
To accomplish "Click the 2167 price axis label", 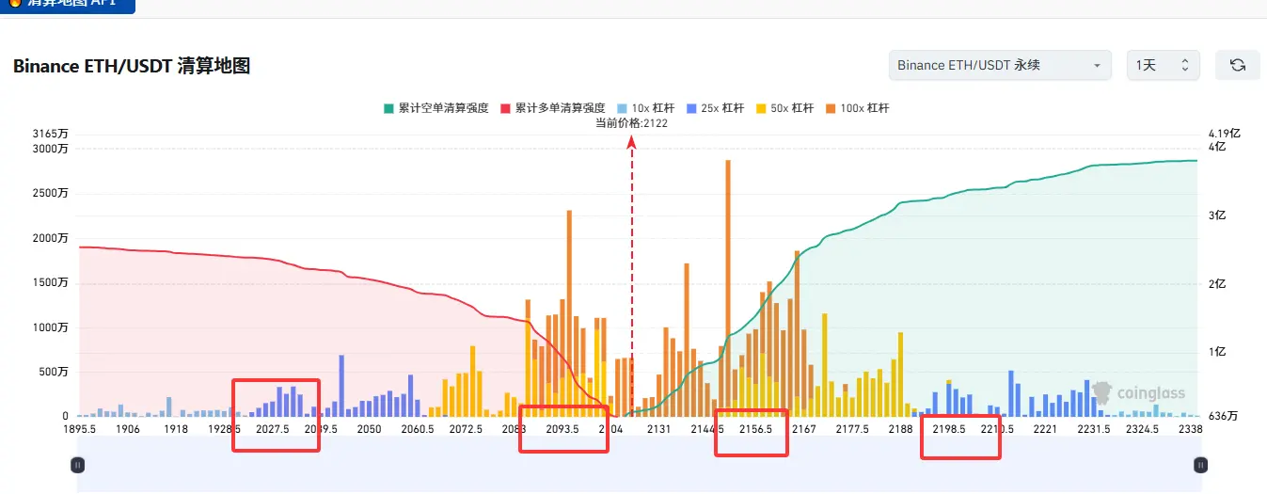I will tap(803, 429).
